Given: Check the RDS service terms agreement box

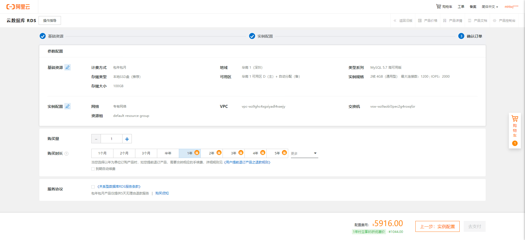Looking at the screenshot, I should [93, 187].
